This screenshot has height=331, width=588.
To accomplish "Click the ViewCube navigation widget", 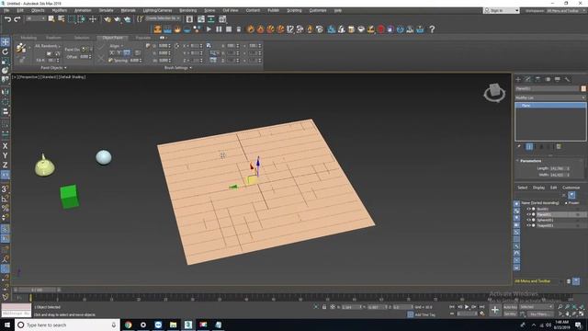I will pyautogui.click(x=494, y=92).
